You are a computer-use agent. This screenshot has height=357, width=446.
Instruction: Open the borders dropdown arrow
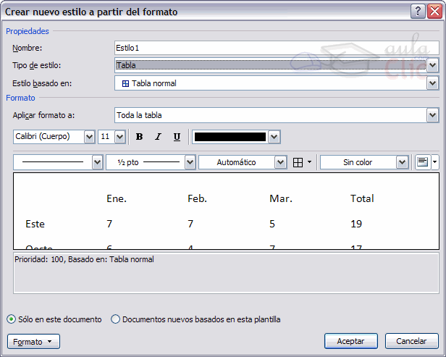pyautogui.click(x=309, y=162)
